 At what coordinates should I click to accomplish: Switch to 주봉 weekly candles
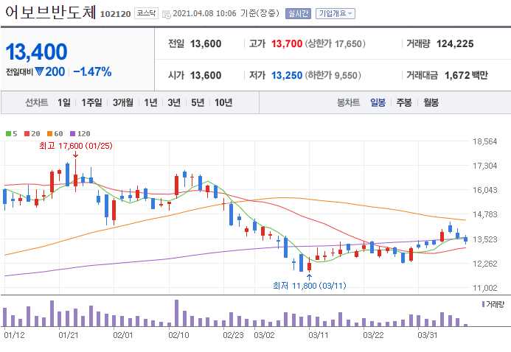click(404, 103)
